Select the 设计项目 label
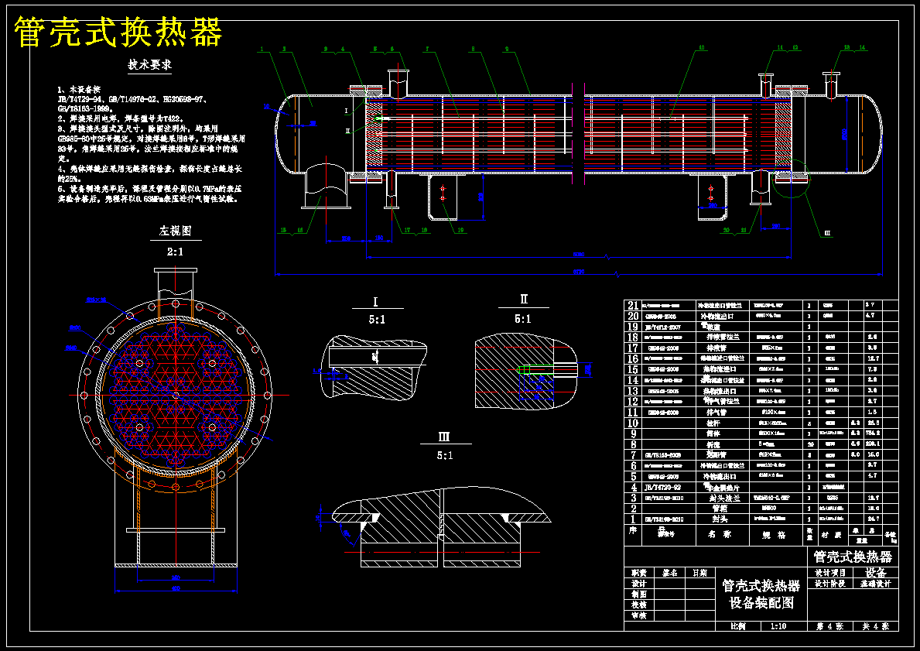The width and height of the screenshot is (920, 651). (x=829, y=573)
